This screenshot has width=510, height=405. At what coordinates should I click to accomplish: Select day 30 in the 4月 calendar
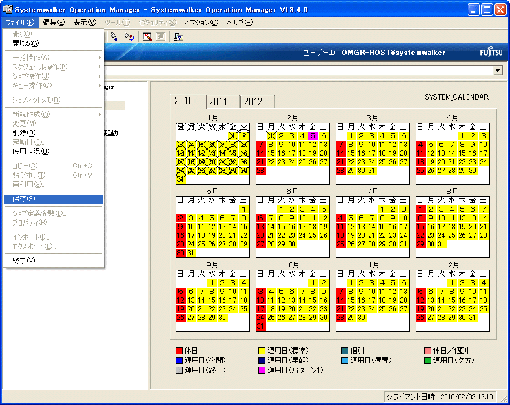pyautogui.click(x=472, y=171)
